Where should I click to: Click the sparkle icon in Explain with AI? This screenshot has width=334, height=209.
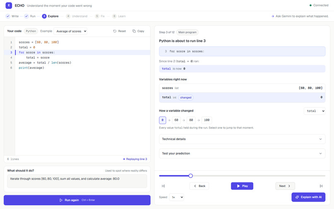click(x=297, y=197)
